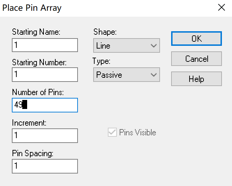Viewport: 232px width, 186px height.
Task: Cancel the pin array placement
Action: (197, 59)
